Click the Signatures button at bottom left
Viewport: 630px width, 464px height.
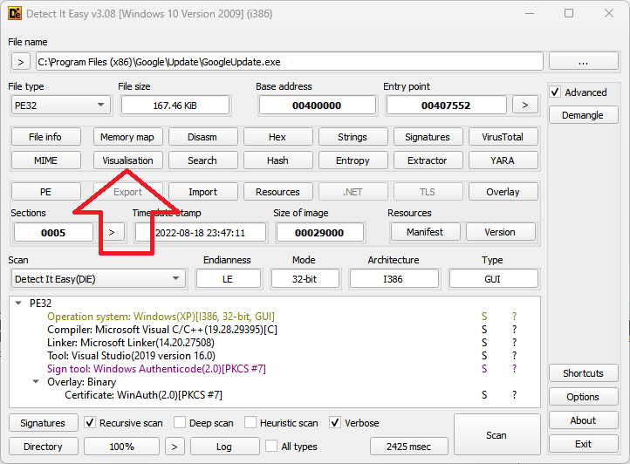(x=43, y=423)
